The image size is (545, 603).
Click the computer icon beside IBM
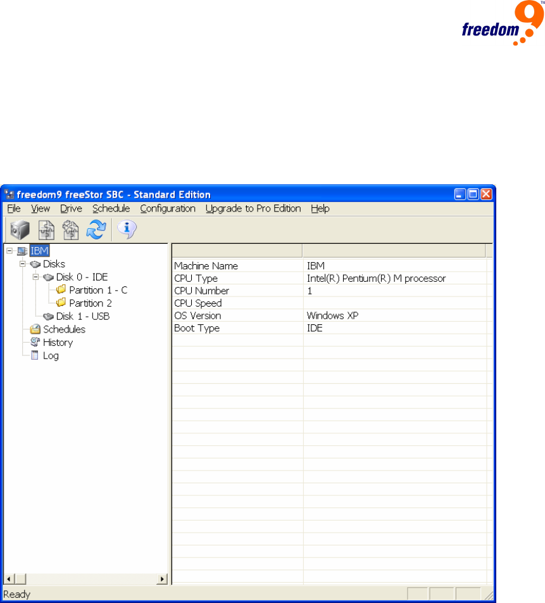coord(22,251)
